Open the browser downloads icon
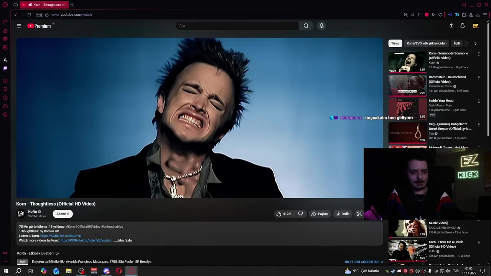 pos(478,15)
